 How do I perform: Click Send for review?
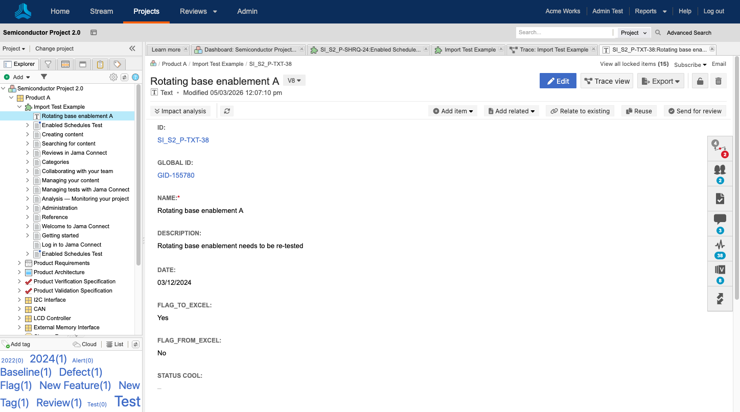pyautogui.click(x=695, y=111)
